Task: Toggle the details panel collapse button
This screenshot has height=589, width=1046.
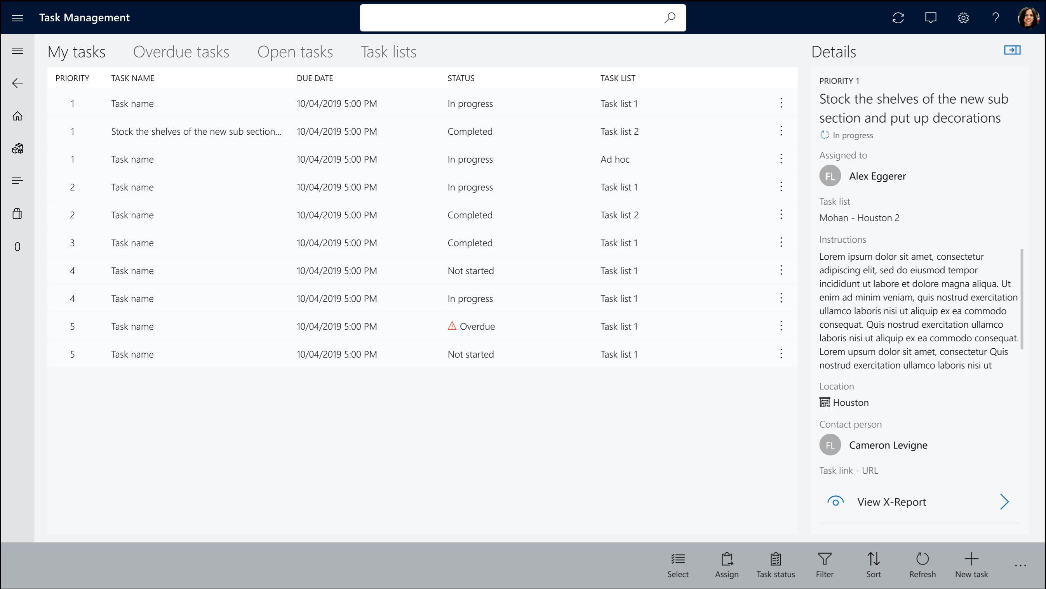Action: [x=1012, y=50]
